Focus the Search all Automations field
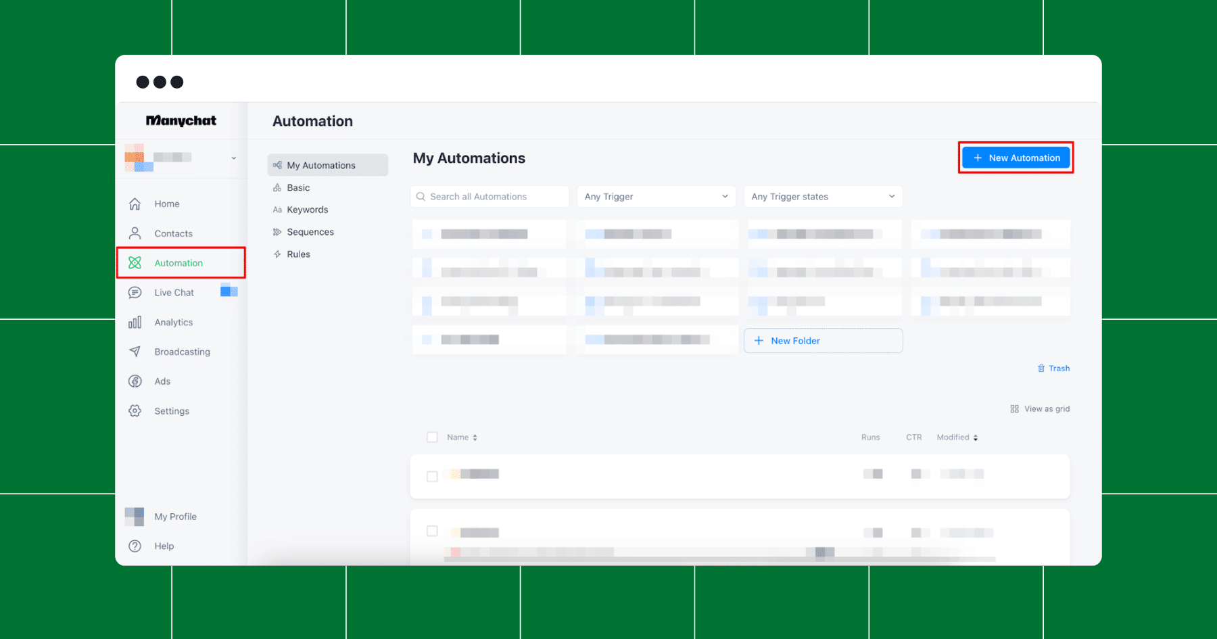 coord(490,197)
